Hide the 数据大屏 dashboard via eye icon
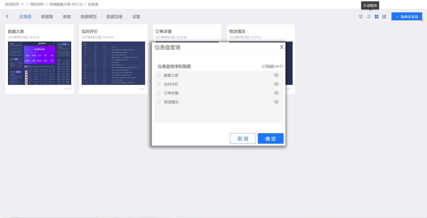Screen dimensions: 427x218 point(276,75)
